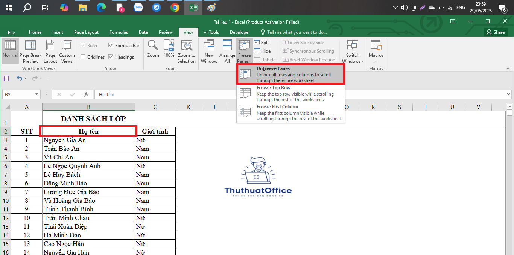Screen dimensions: 514x255
Task: Open the Zoom dialog
Action: 153,49
